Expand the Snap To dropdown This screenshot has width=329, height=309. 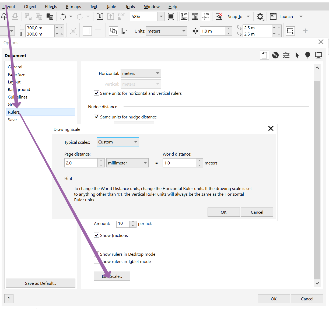point(248,17)
